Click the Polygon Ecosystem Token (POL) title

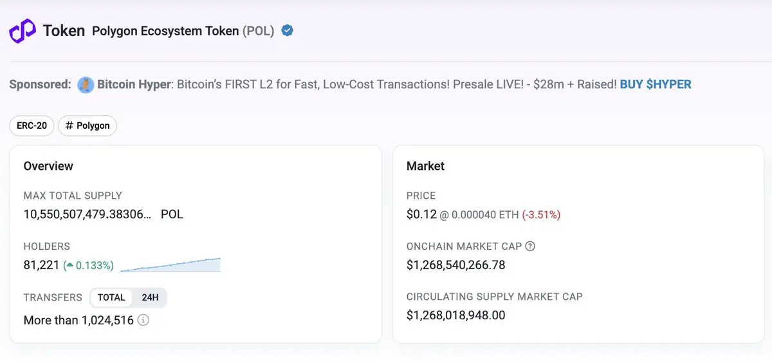(x=183, y=31)
